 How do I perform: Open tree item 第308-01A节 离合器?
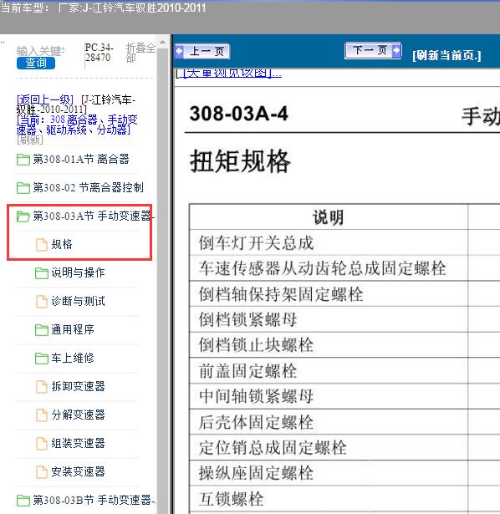[81, 160]
